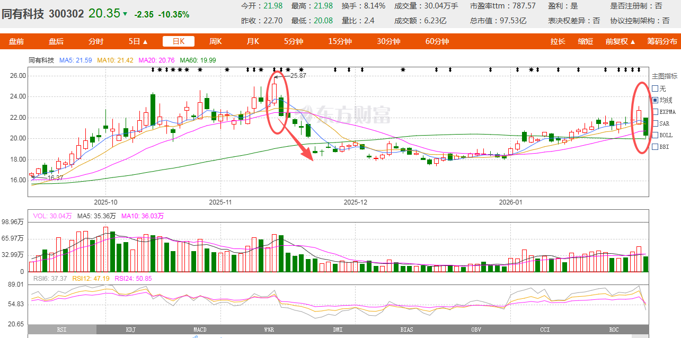Expand the 5日 period dropdown

click(138, 41)
